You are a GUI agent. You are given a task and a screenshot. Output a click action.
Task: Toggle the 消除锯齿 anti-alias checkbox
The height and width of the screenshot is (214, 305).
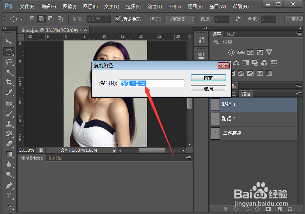pos(117,19)
